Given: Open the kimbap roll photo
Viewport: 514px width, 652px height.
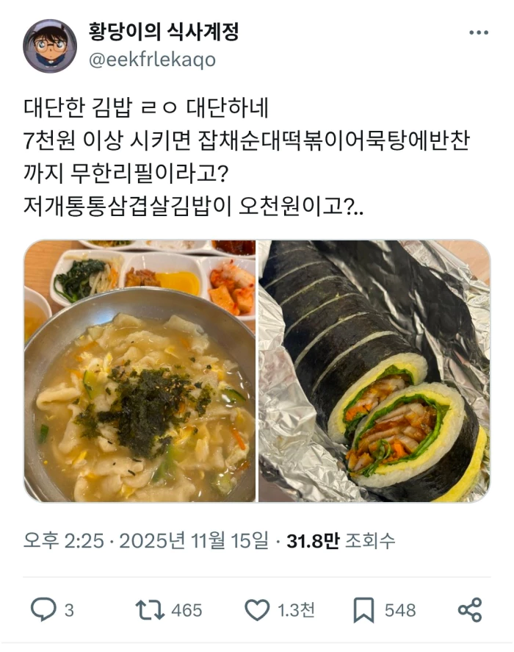Looking at the screenshot, I should (x=374, y=371).
